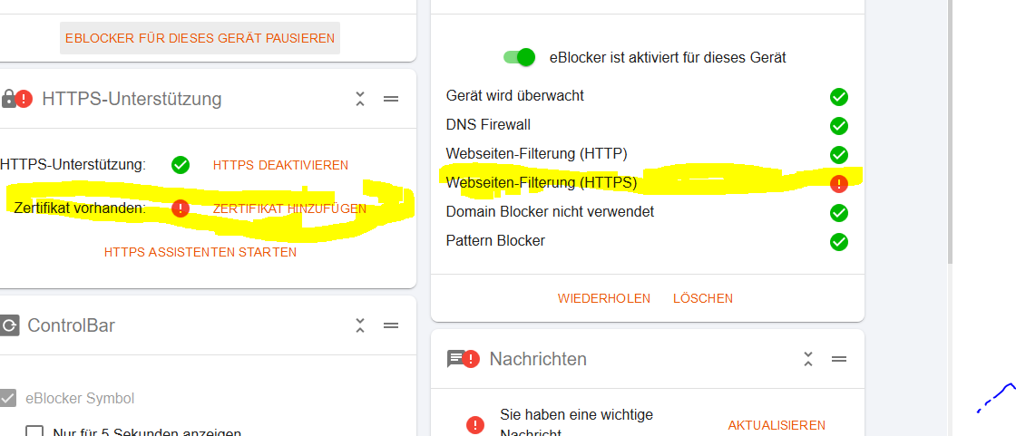
Task: Click green check for Domain Blocker nicht verwendet
Action: 839,212
